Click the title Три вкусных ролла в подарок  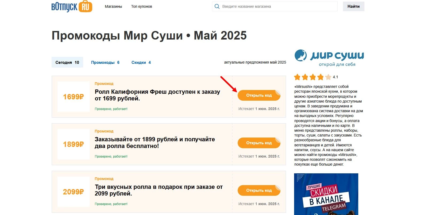[x=159, y=190]
